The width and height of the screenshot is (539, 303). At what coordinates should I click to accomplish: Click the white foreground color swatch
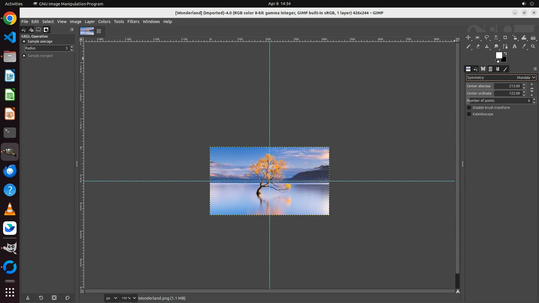tap(499, 55)
